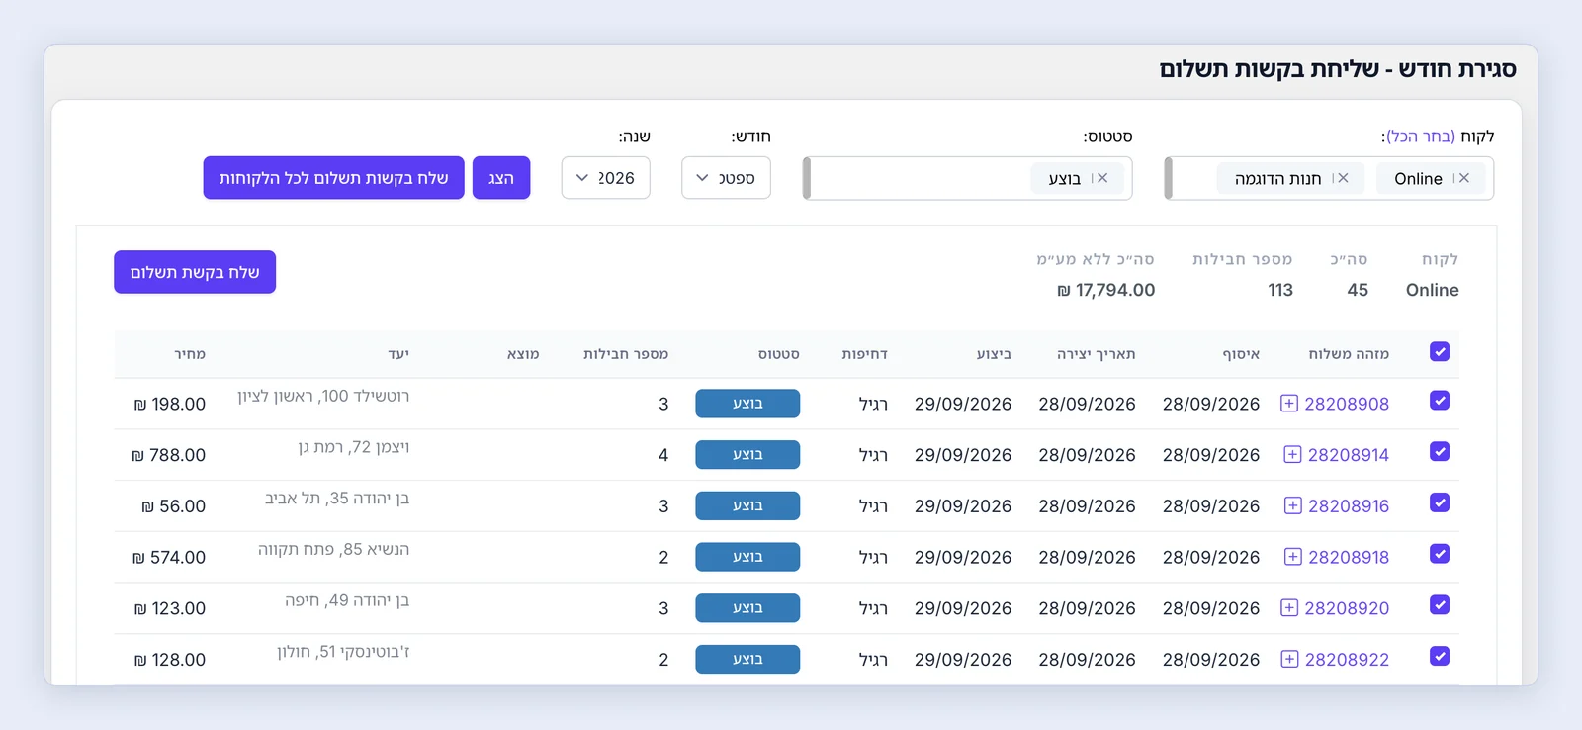Toggle the select-all checkbox in table header
Image resolution: width=1582 pixels, height=730 pixels.
click(1440, 352)
